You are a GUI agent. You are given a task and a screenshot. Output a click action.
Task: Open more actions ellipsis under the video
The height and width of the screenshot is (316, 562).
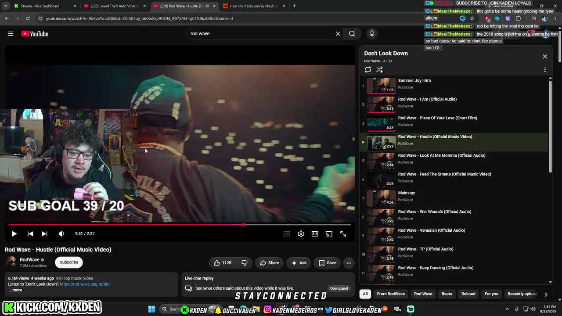[x=349, y=263]
